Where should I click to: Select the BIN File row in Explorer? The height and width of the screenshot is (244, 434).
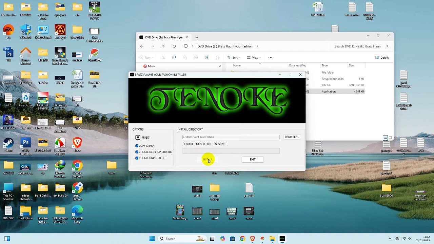tap(335, 85)
